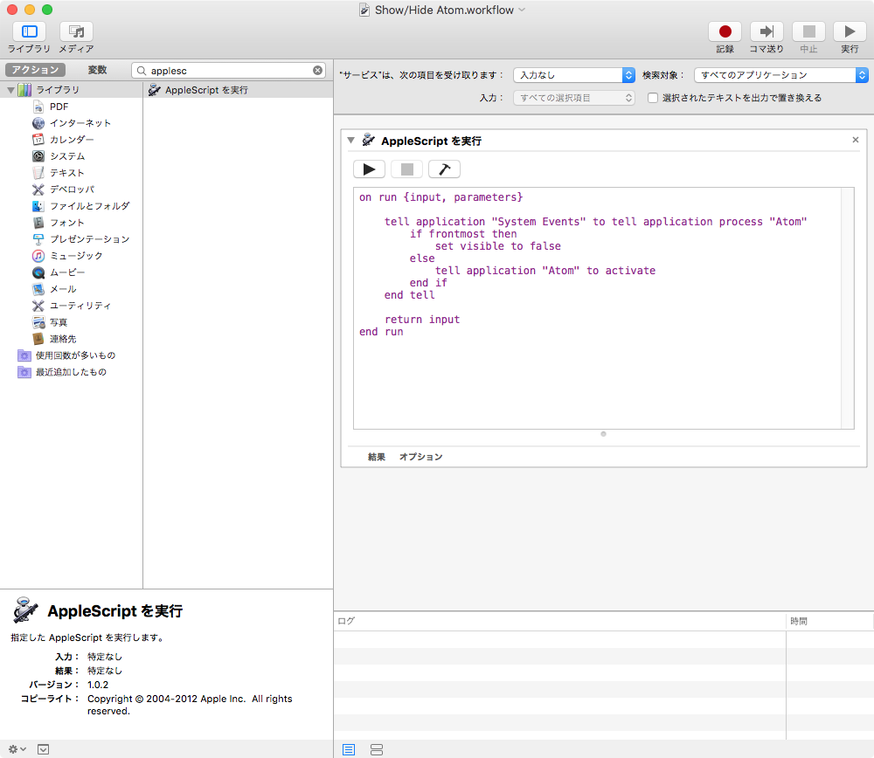The height and width of the screenshot is (758, 874).
Task: Switch to the 変数 tab
Action: click(97, 70)
